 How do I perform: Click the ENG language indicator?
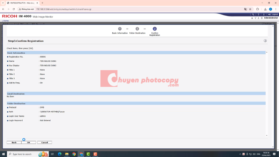pyautogui.click(x=258, y=154)
